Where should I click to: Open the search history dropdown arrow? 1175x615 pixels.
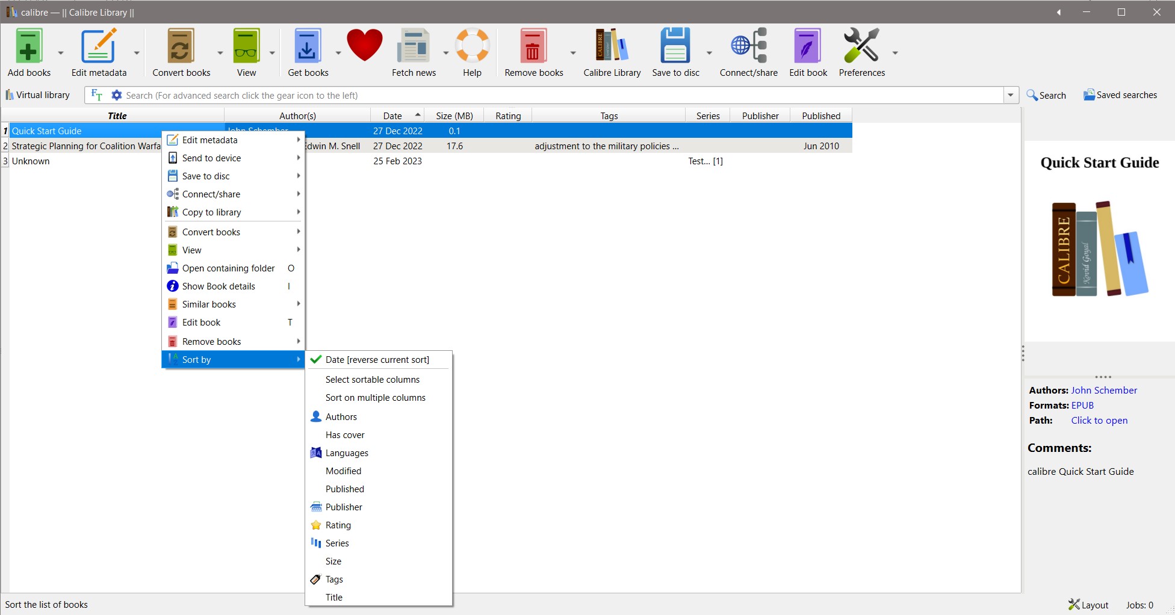click(1011, 95)
